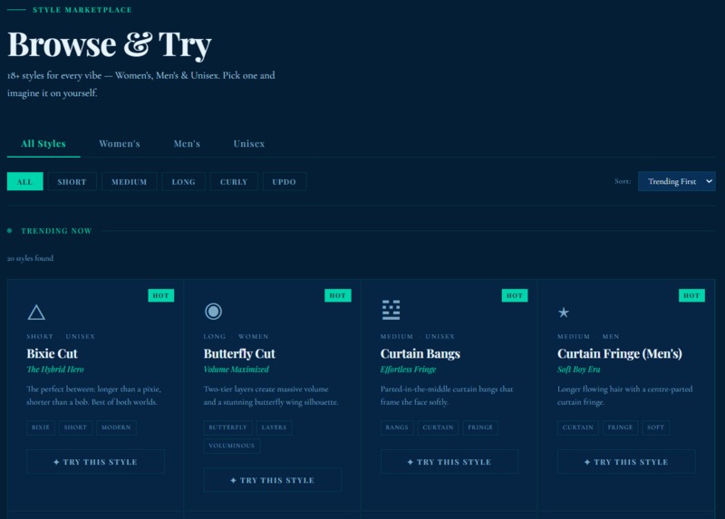Viewport: 725px width, 519px height.
Task: Click the star icon on Curtain Fringe (Men's) card
Action: 563,312
